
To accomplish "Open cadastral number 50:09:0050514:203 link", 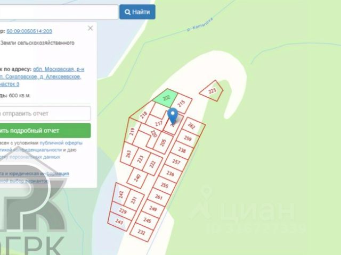I will point(29,31).
